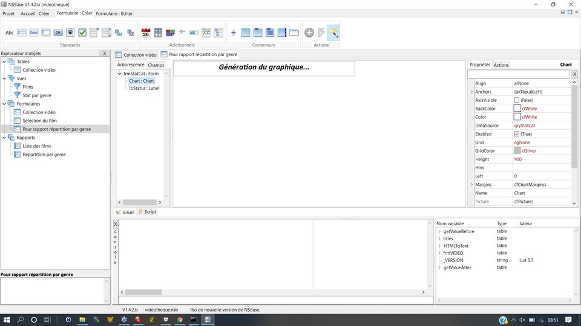Insert the calendar date picker control

(x=146, y=33)
